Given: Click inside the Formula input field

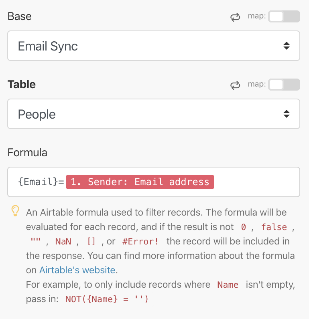Looking at the screenshot, I should click(x=154, y=182).
